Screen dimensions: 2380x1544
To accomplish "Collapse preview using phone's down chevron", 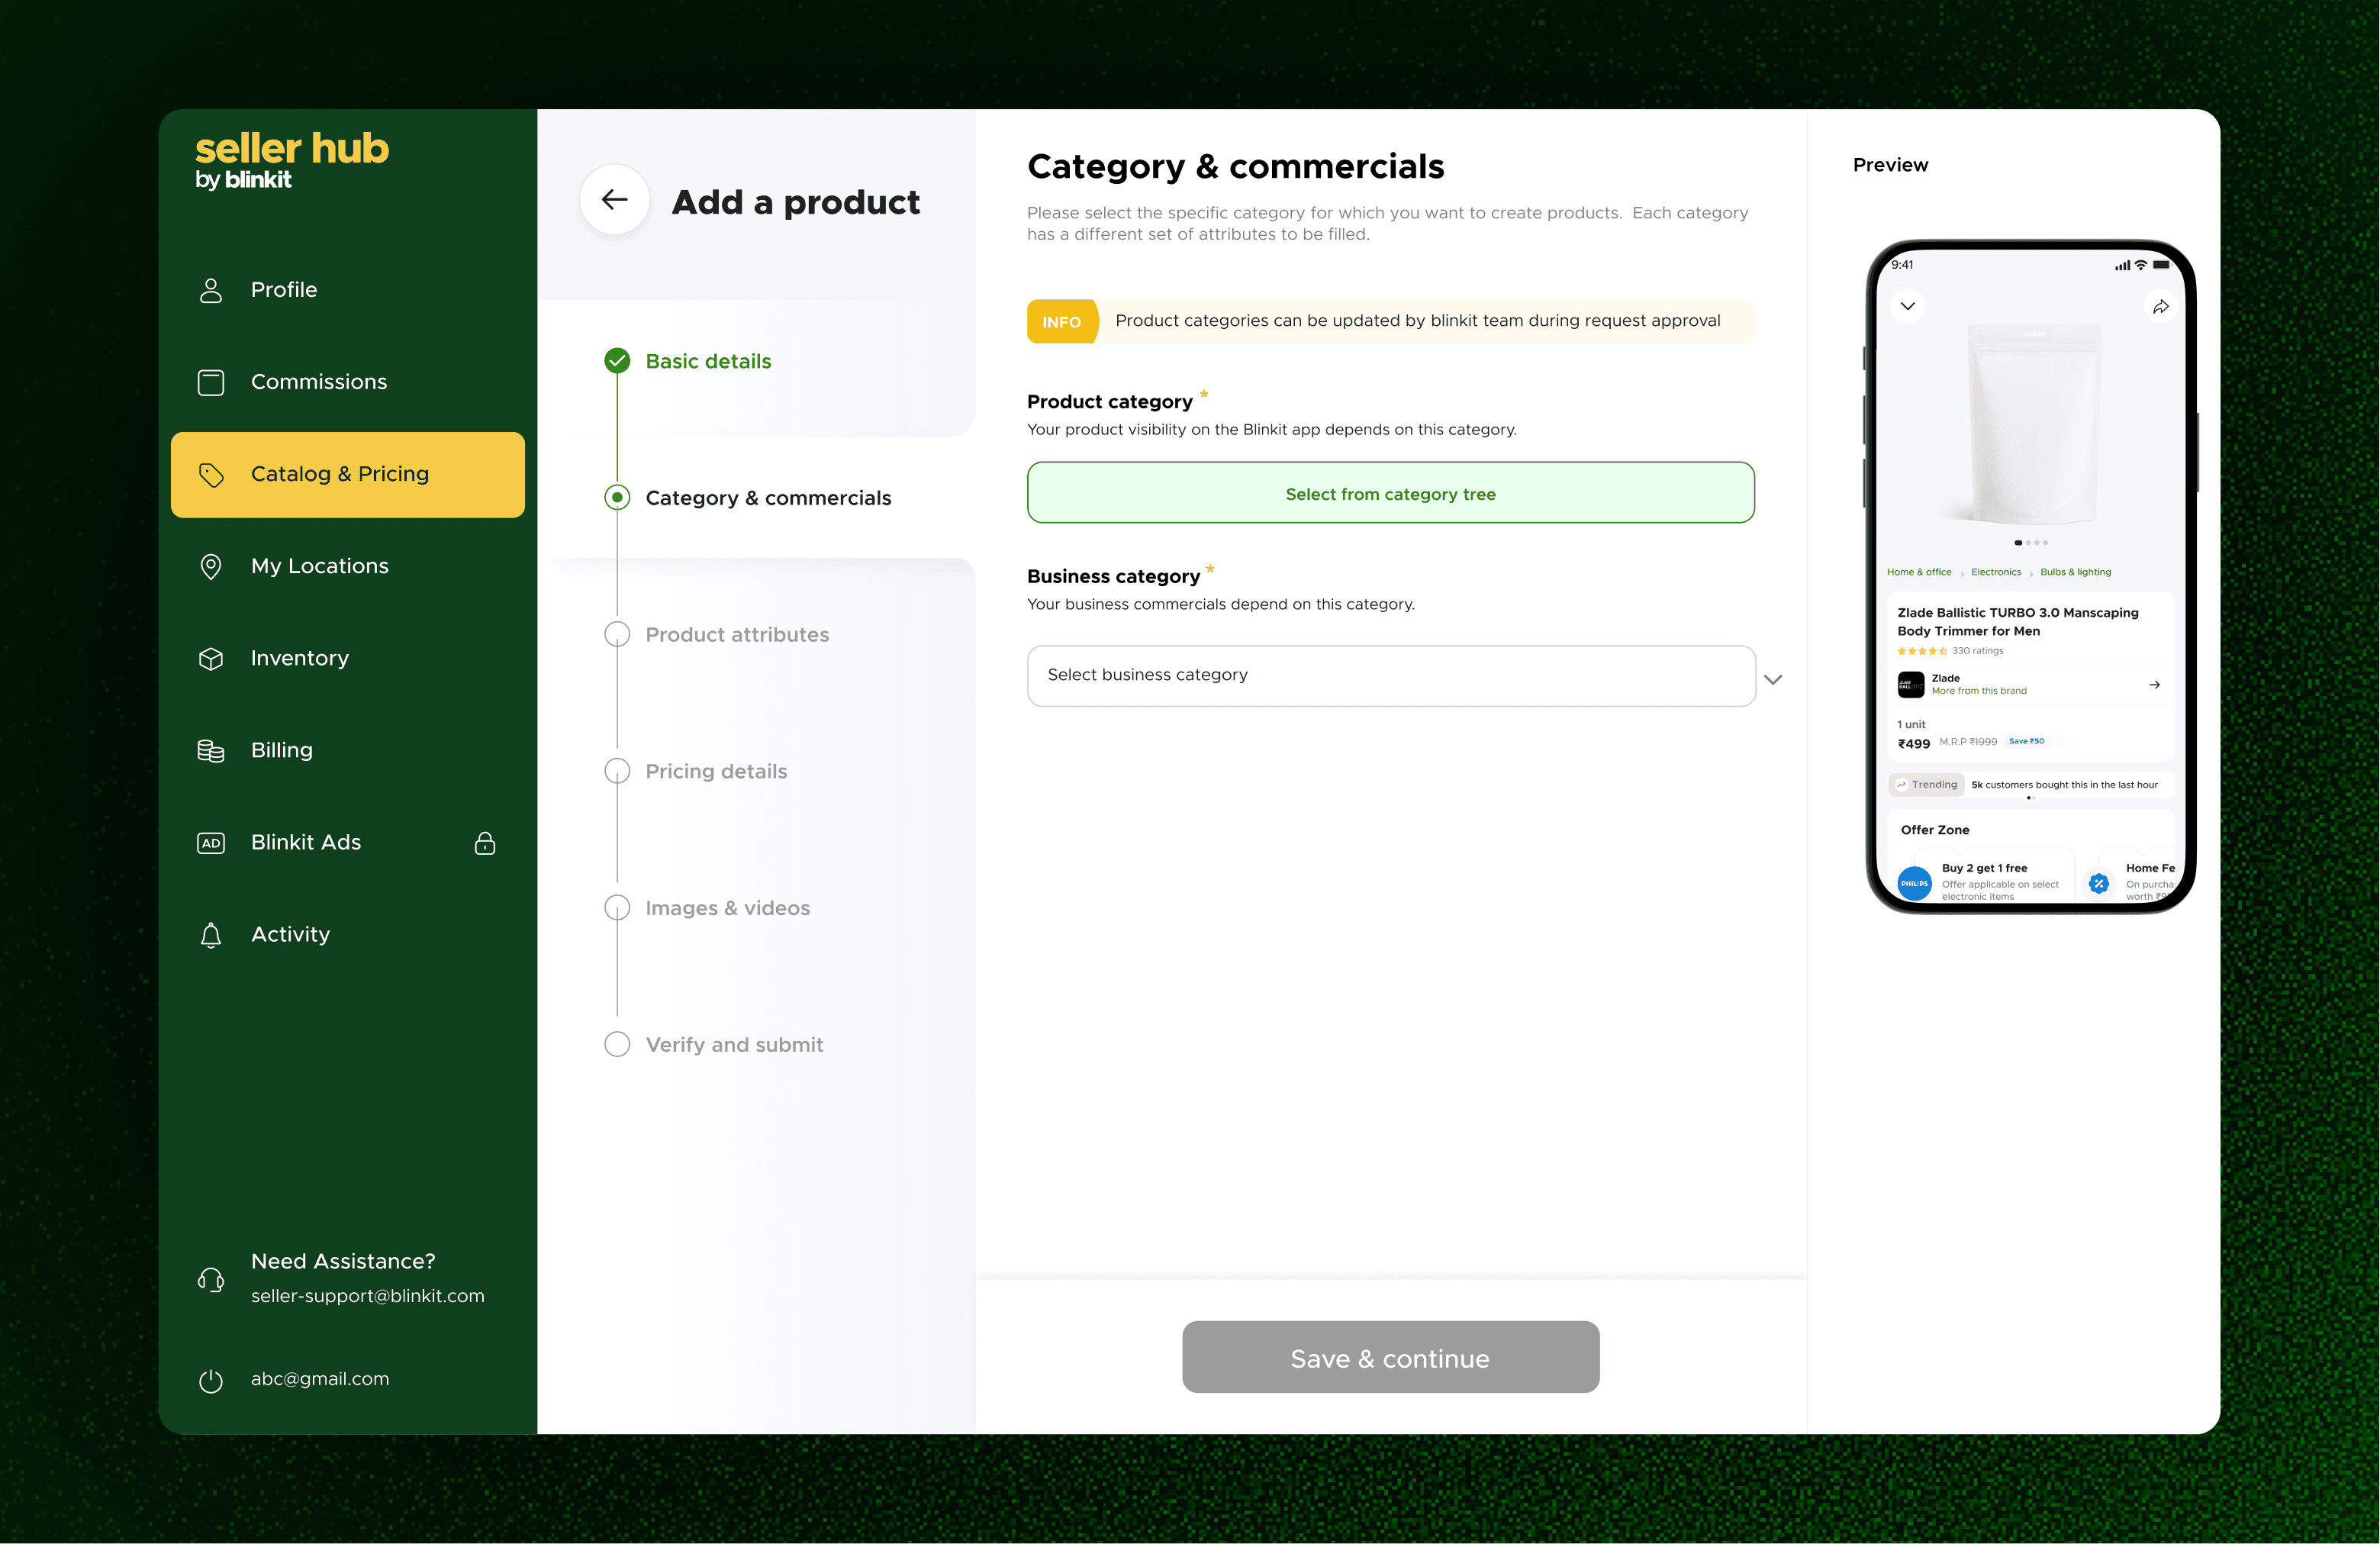I will click(1907, 306).
